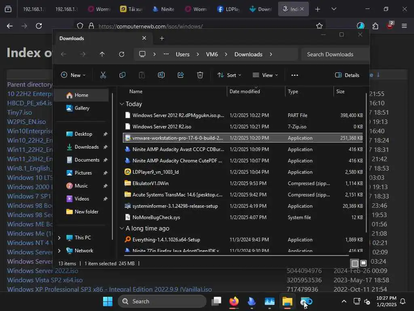Open the notification bell in system tray

(403, 301)
